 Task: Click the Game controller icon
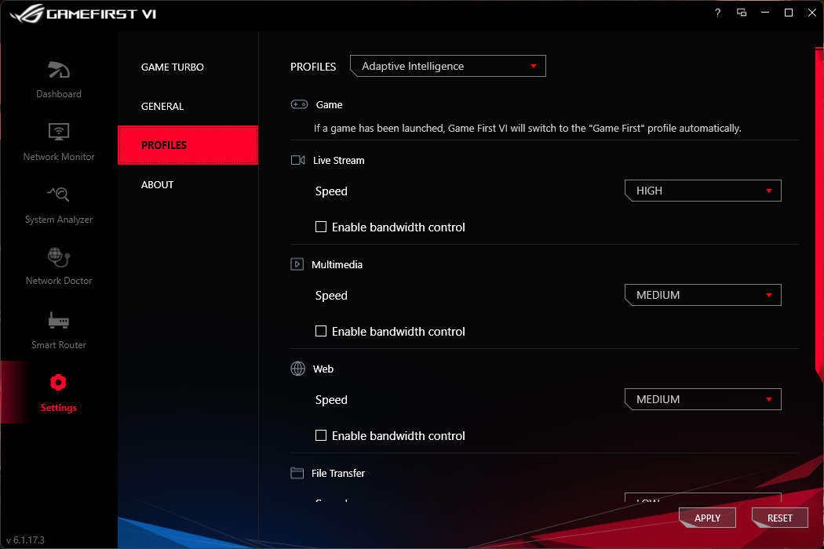pyautogui.click(x=300, y=104)
